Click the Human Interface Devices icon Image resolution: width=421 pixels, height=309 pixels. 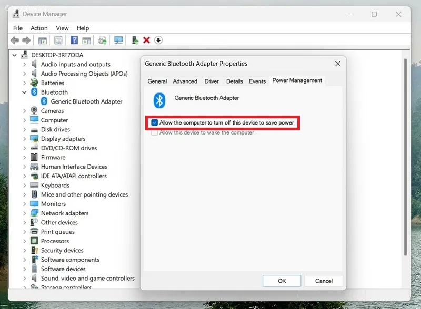pyautogui.click(x=34, y=167)
